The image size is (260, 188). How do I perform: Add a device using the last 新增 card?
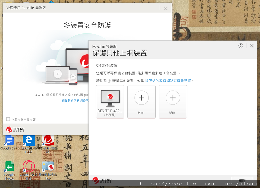pyautogui.click(x=173, y=102)
